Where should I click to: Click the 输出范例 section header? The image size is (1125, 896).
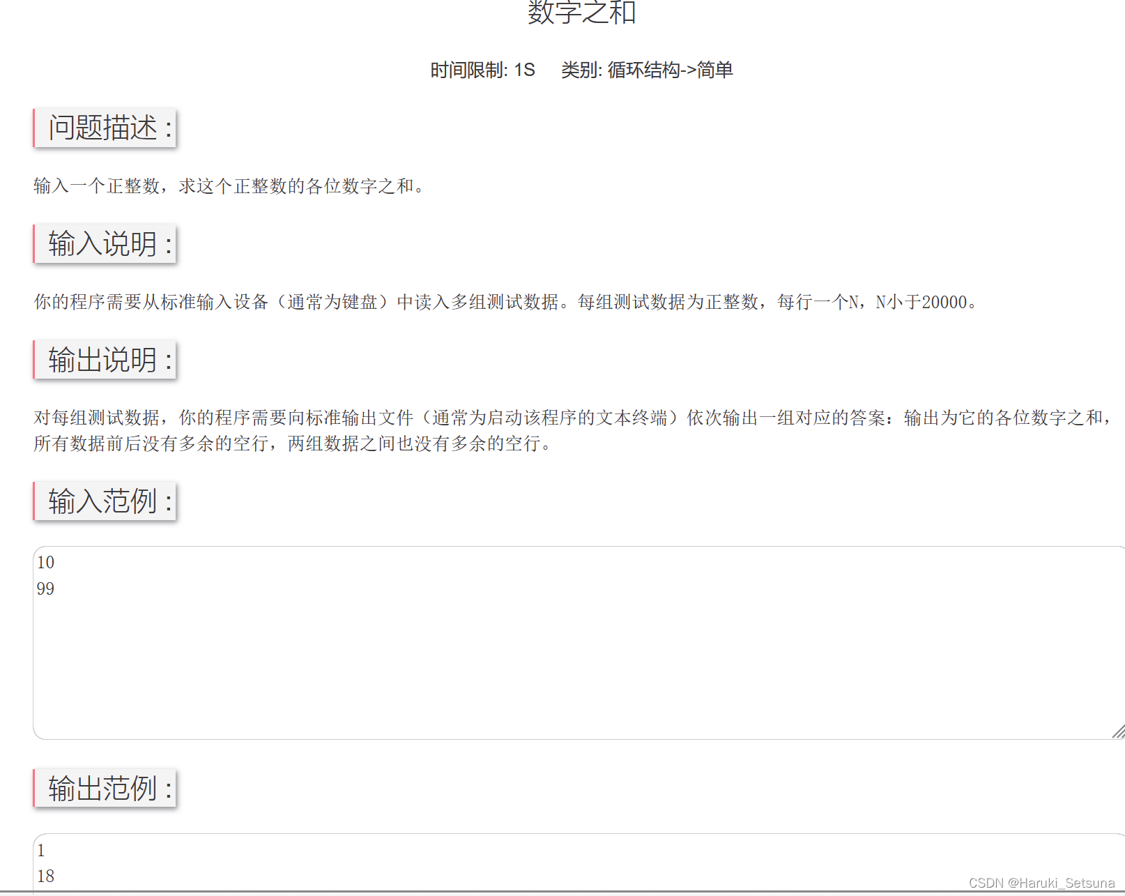105,789
